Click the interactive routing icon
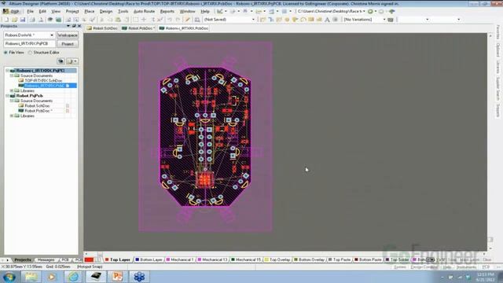The height and width of the screenshot is (283, 503). click(x=263, y=20)
